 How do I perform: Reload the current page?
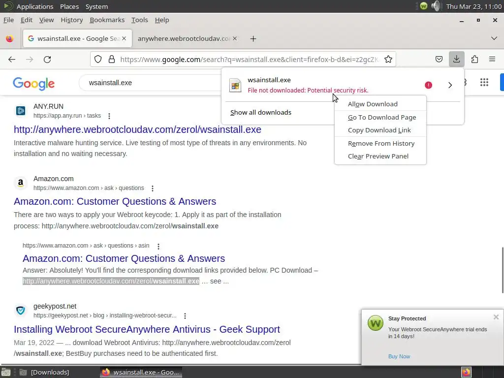(x=47, y=59)
